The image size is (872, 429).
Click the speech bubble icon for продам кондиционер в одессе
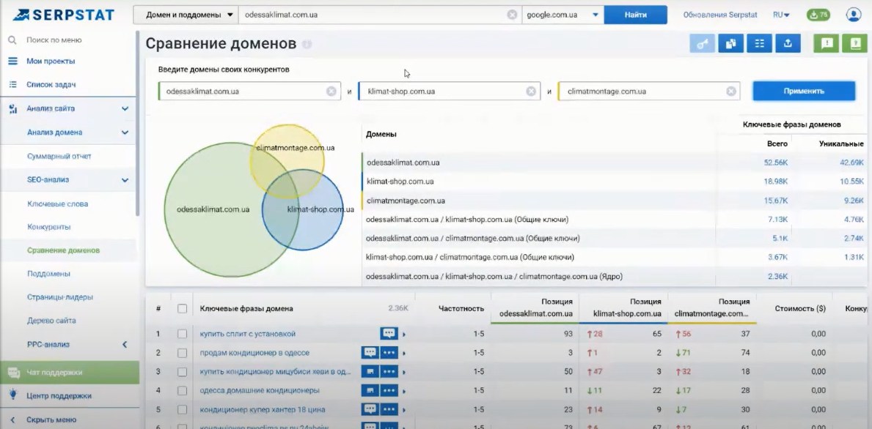click(370, 352)
